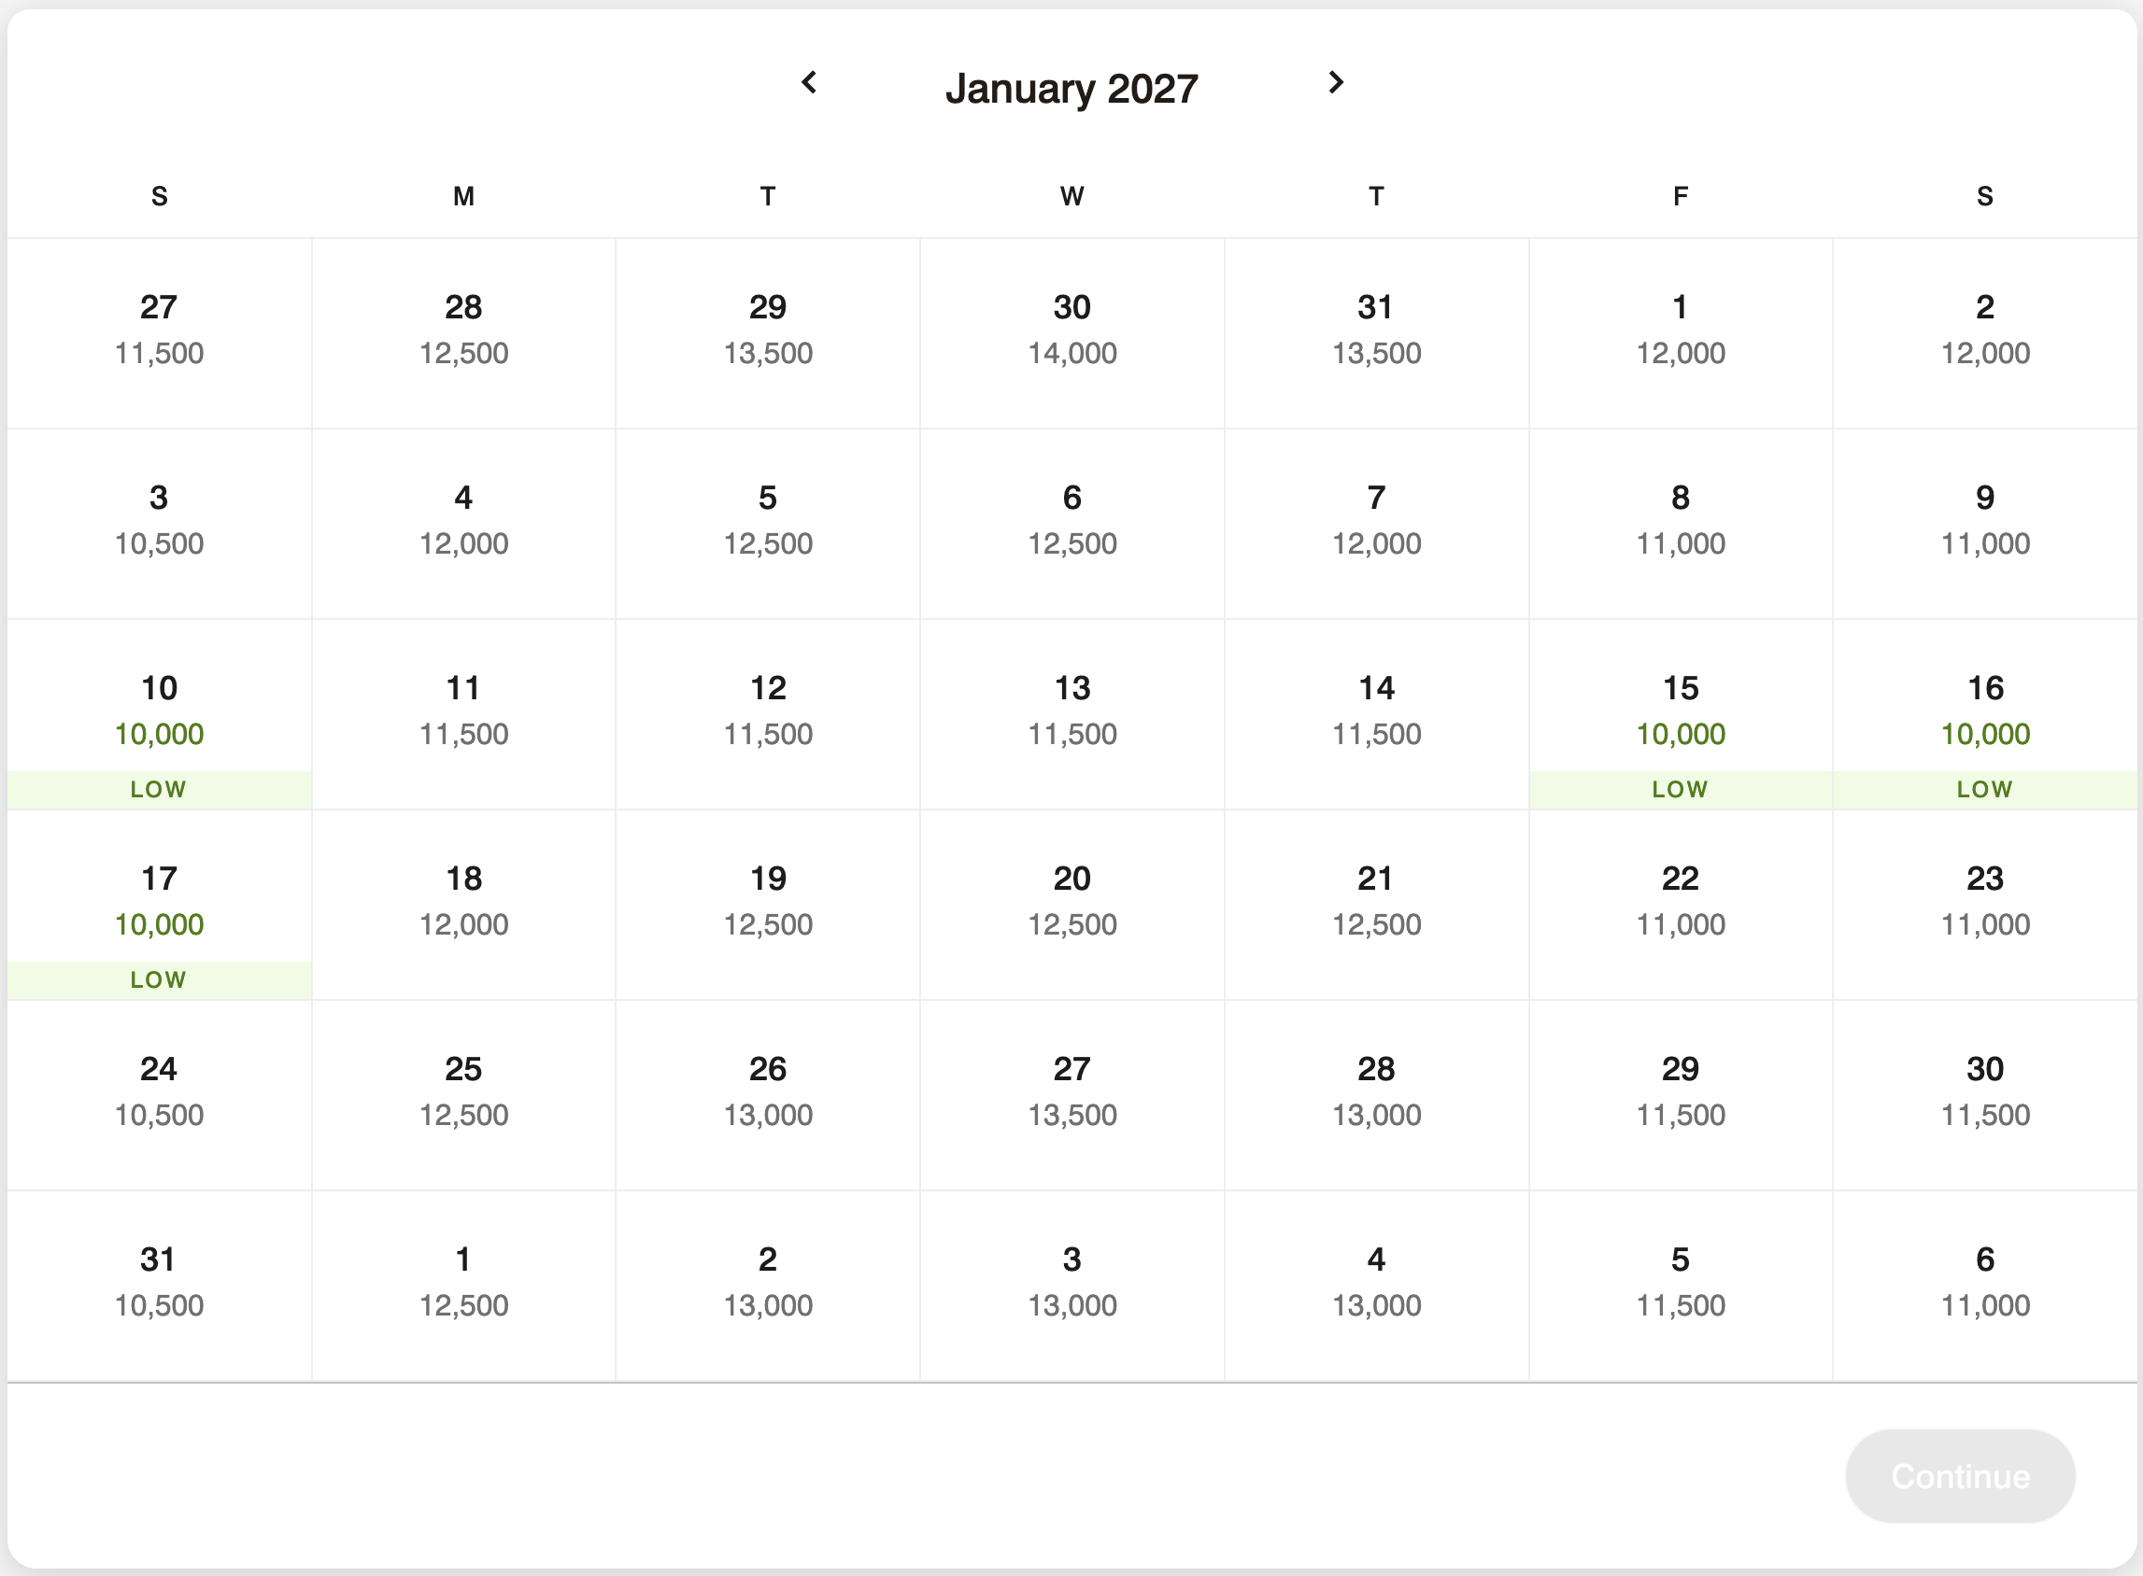2143x1576 pixels.
Task: Click the Sunday column header
Action: [160, 195]
